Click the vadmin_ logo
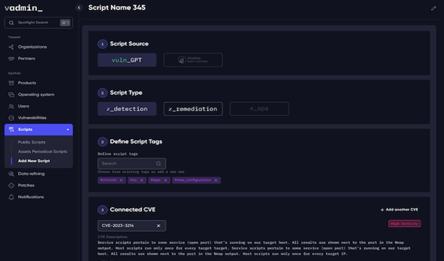Viewport: 444px width, 261px height. [24, 8]
